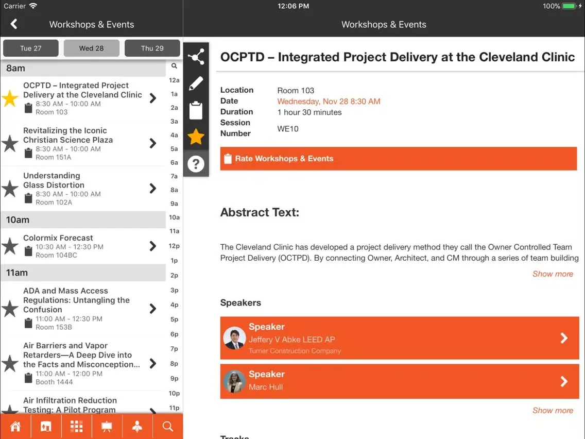Tap clipboard icon in ADA and Mass Access row

[x=28, y=323]
